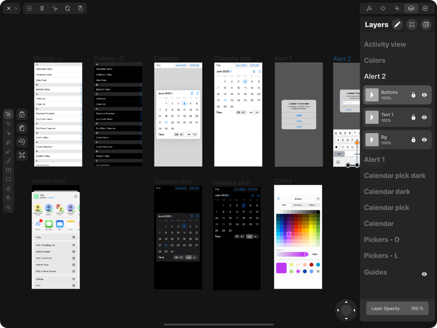Image resolution: width=437 pixels, height=328 pixels.
Task: Click the plus add icon at top right
Action: pos(425,8)
